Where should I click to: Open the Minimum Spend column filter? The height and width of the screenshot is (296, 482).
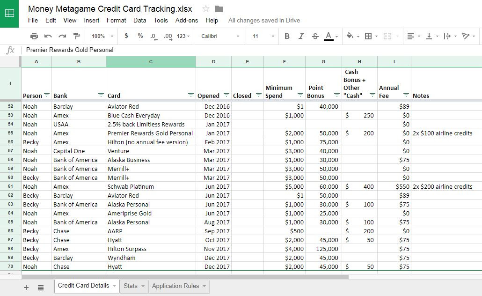[x=300, y=95]
